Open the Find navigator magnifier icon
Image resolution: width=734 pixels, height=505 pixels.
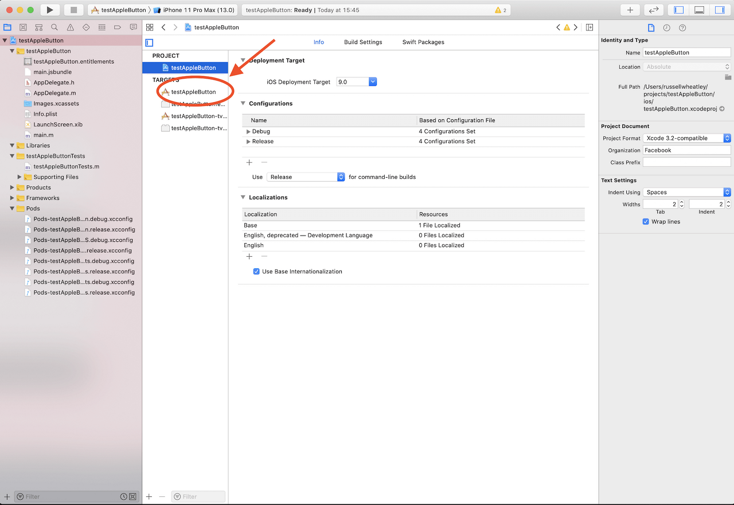[x=54, y=27]
